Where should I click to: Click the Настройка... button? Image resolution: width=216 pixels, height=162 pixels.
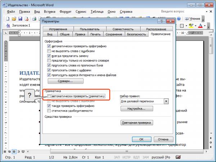pyautogui.click(x=137, y=109)
